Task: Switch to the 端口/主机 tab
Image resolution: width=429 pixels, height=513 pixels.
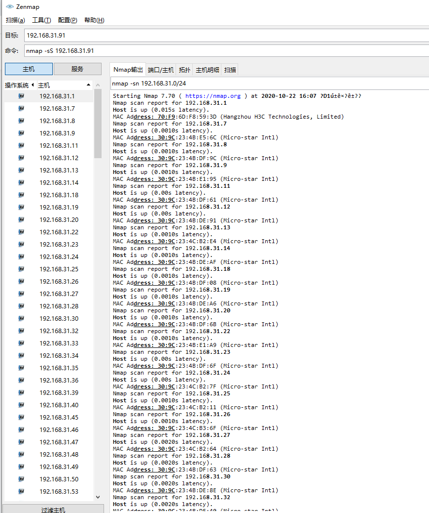Action: pos(161,70)
